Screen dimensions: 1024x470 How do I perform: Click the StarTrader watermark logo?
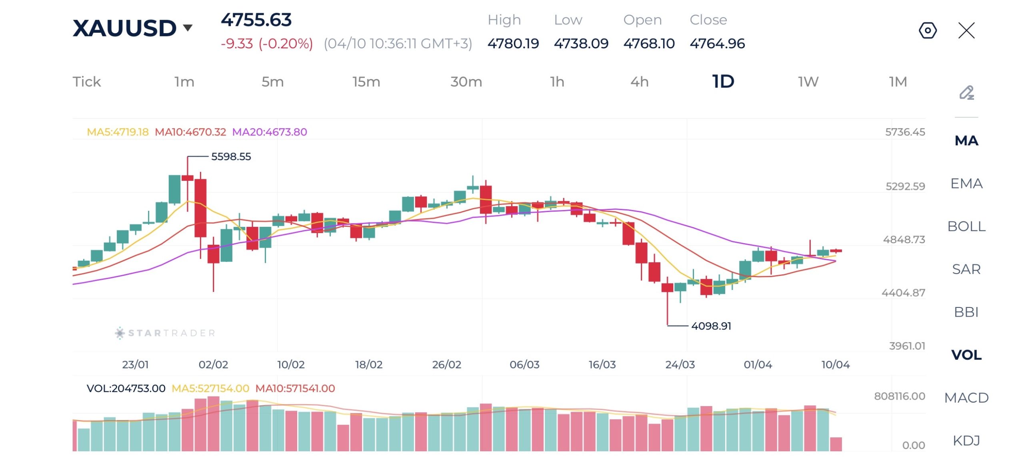click(165, 333)
